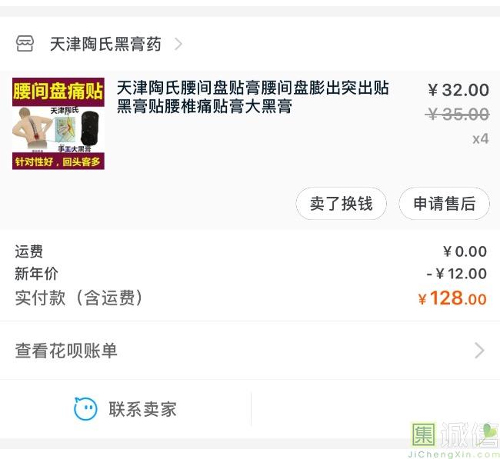Tap the 运费 shipping fee row
The image size is (500, 459).
pos(250,251)
